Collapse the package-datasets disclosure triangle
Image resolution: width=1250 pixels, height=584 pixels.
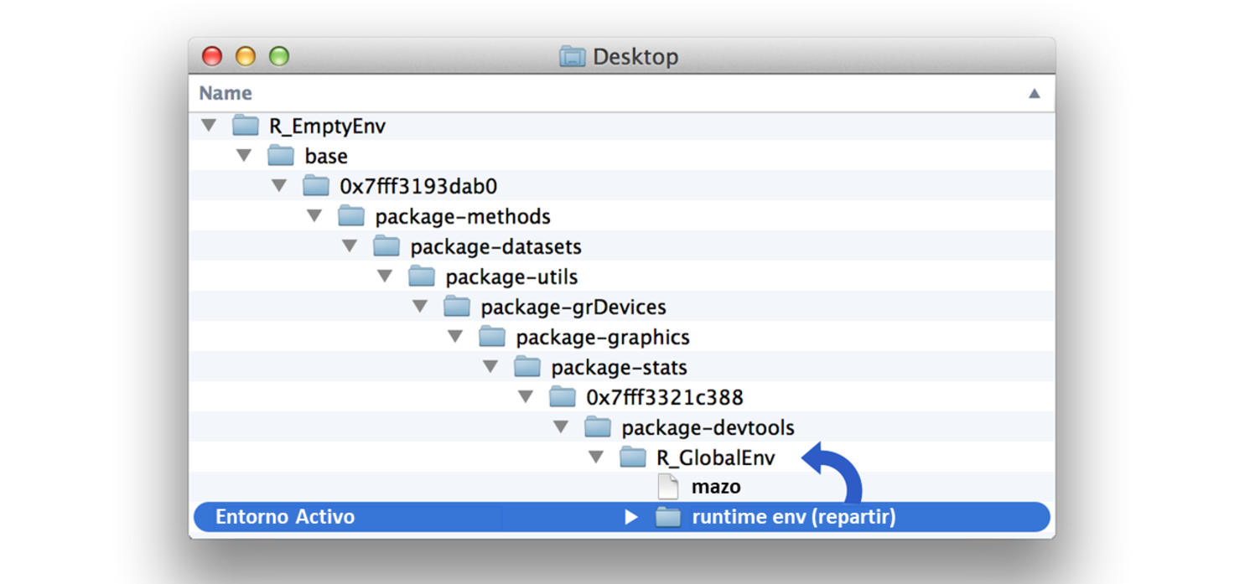(x=350, y=247)
